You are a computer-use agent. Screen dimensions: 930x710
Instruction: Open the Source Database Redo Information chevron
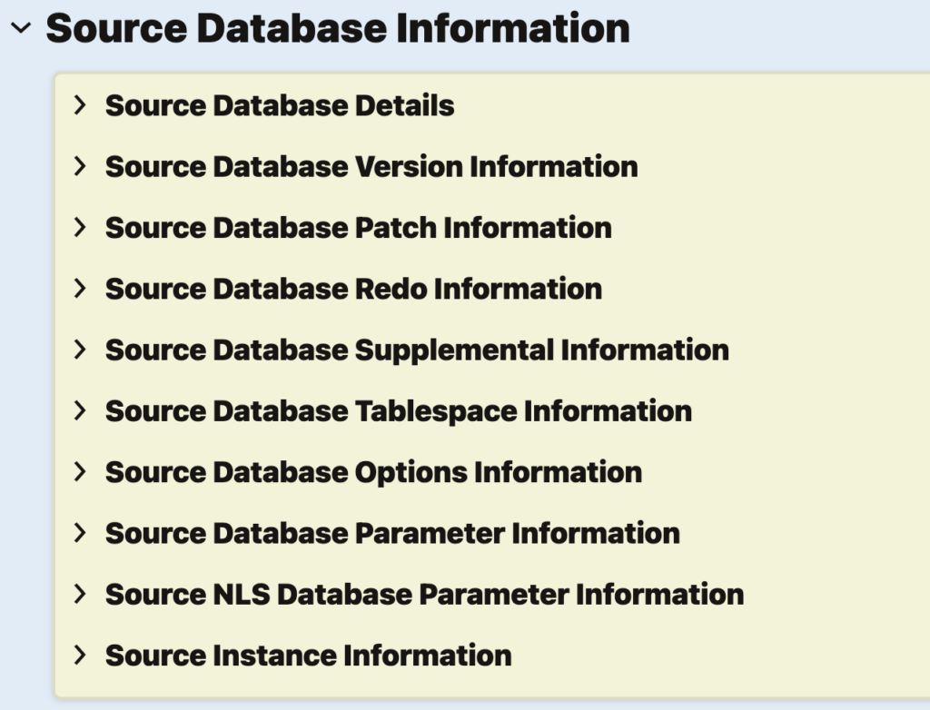[x=80, y=289]
